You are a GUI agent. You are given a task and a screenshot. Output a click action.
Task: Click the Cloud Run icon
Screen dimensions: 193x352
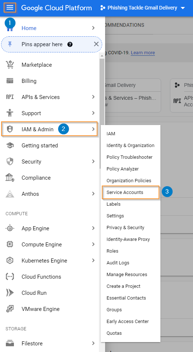[x=10, y=293]
